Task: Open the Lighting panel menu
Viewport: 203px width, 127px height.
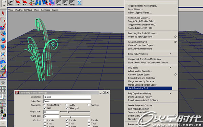Action: pyautogui.click(x=28, y=10)
